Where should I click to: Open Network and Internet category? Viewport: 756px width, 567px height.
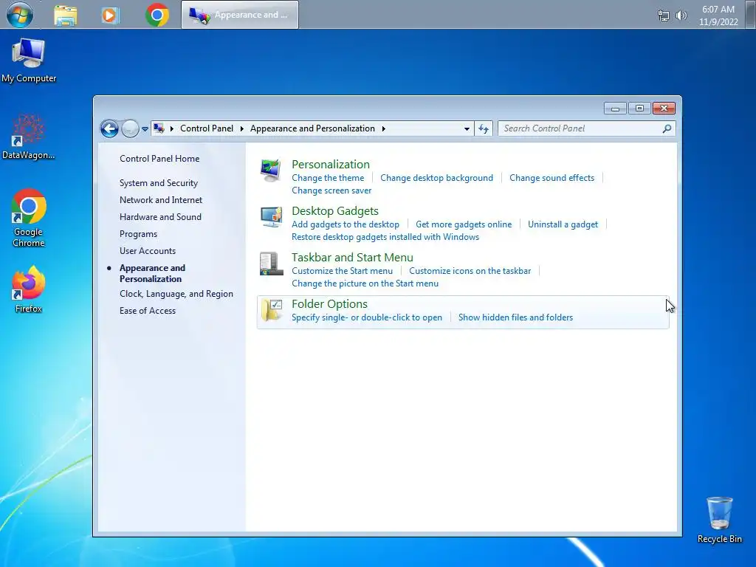pos(161,200)
